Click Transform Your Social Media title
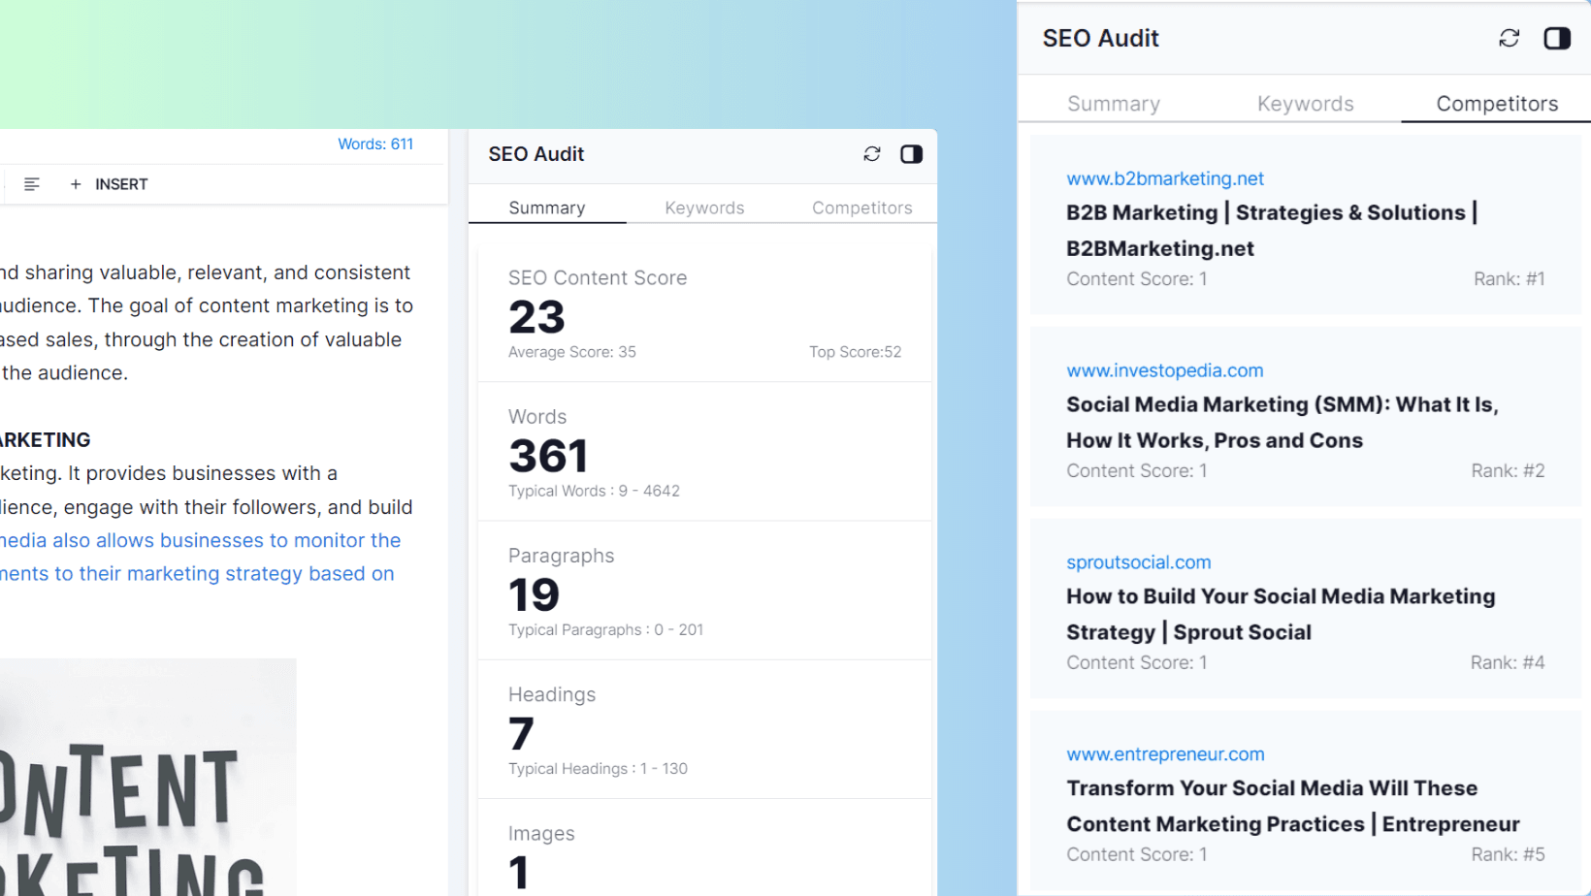1591x896 pixels. click(1292, 807)
